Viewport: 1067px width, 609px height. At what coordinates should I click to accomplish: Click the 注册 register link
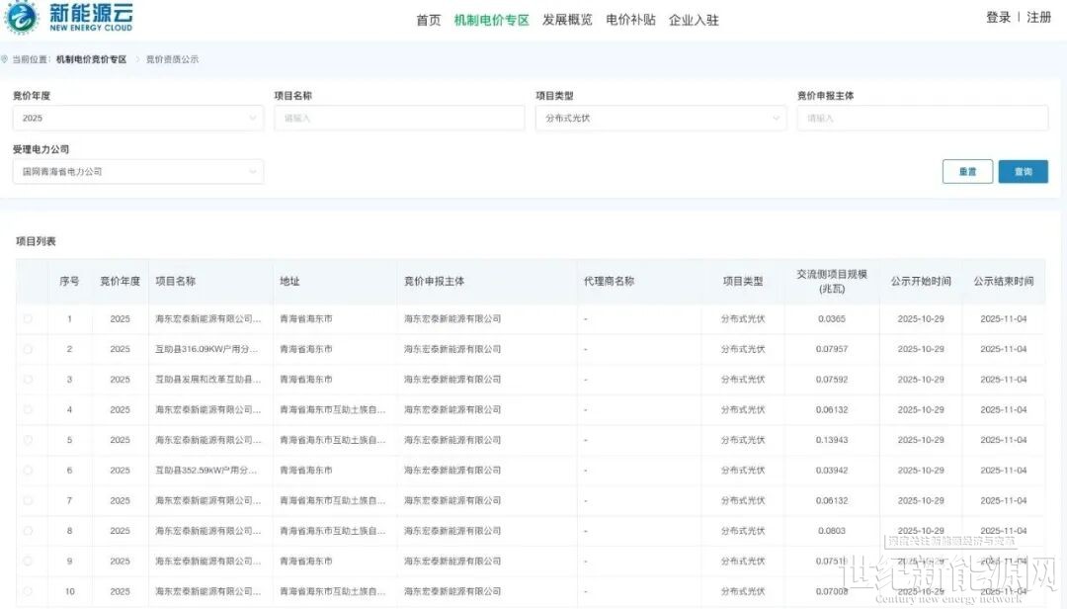[1038, 18]
